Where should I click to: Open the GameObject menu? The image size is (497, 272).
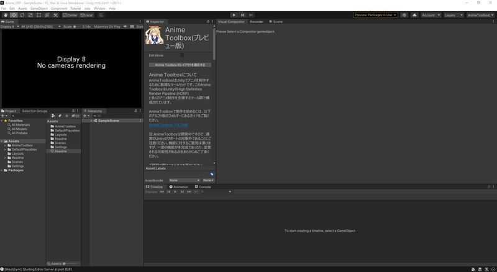[x=39, y=9]
